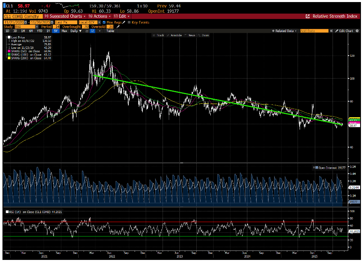Open the Edit menu
This screenshot has height=262, width=363.
click(x=121, y=16)
